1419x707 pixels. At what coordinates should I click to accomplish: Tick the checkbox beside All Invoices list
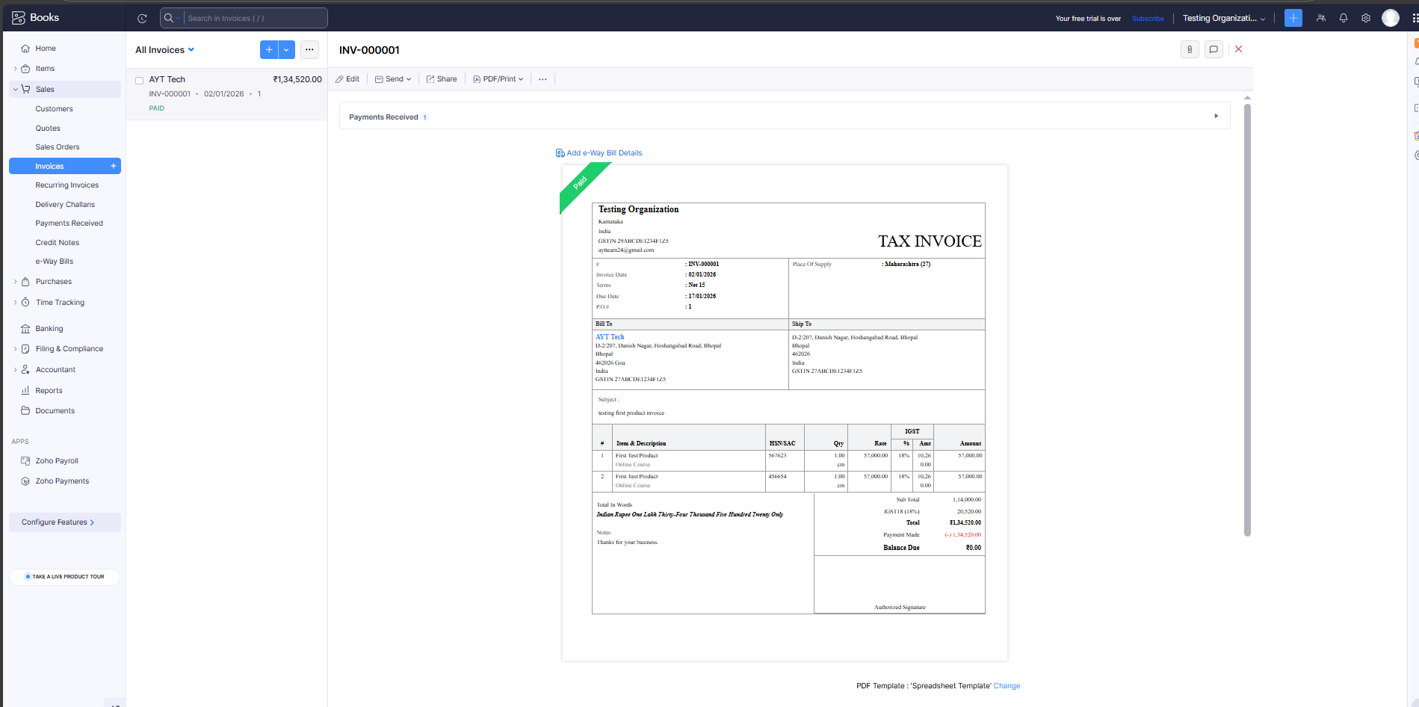pos(139,79)
